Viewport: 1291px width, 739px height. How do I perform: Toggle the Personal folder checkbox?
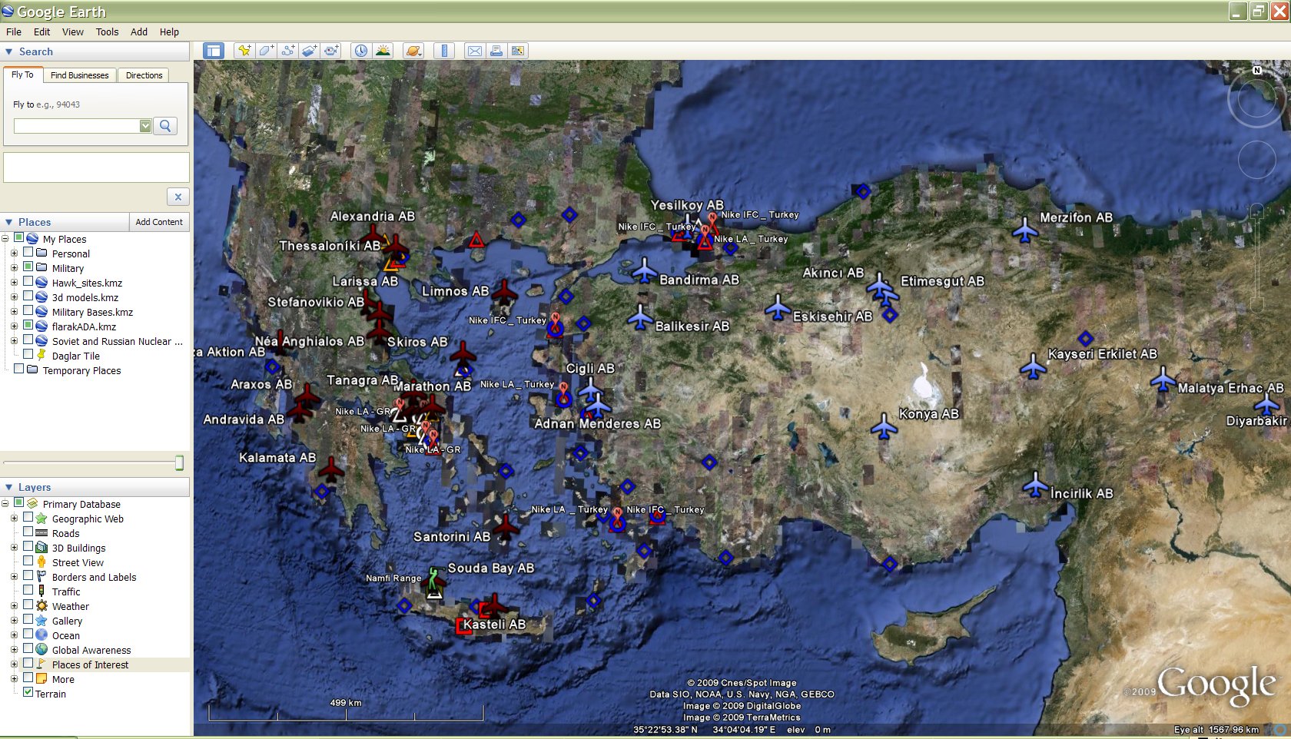(28, 253)
